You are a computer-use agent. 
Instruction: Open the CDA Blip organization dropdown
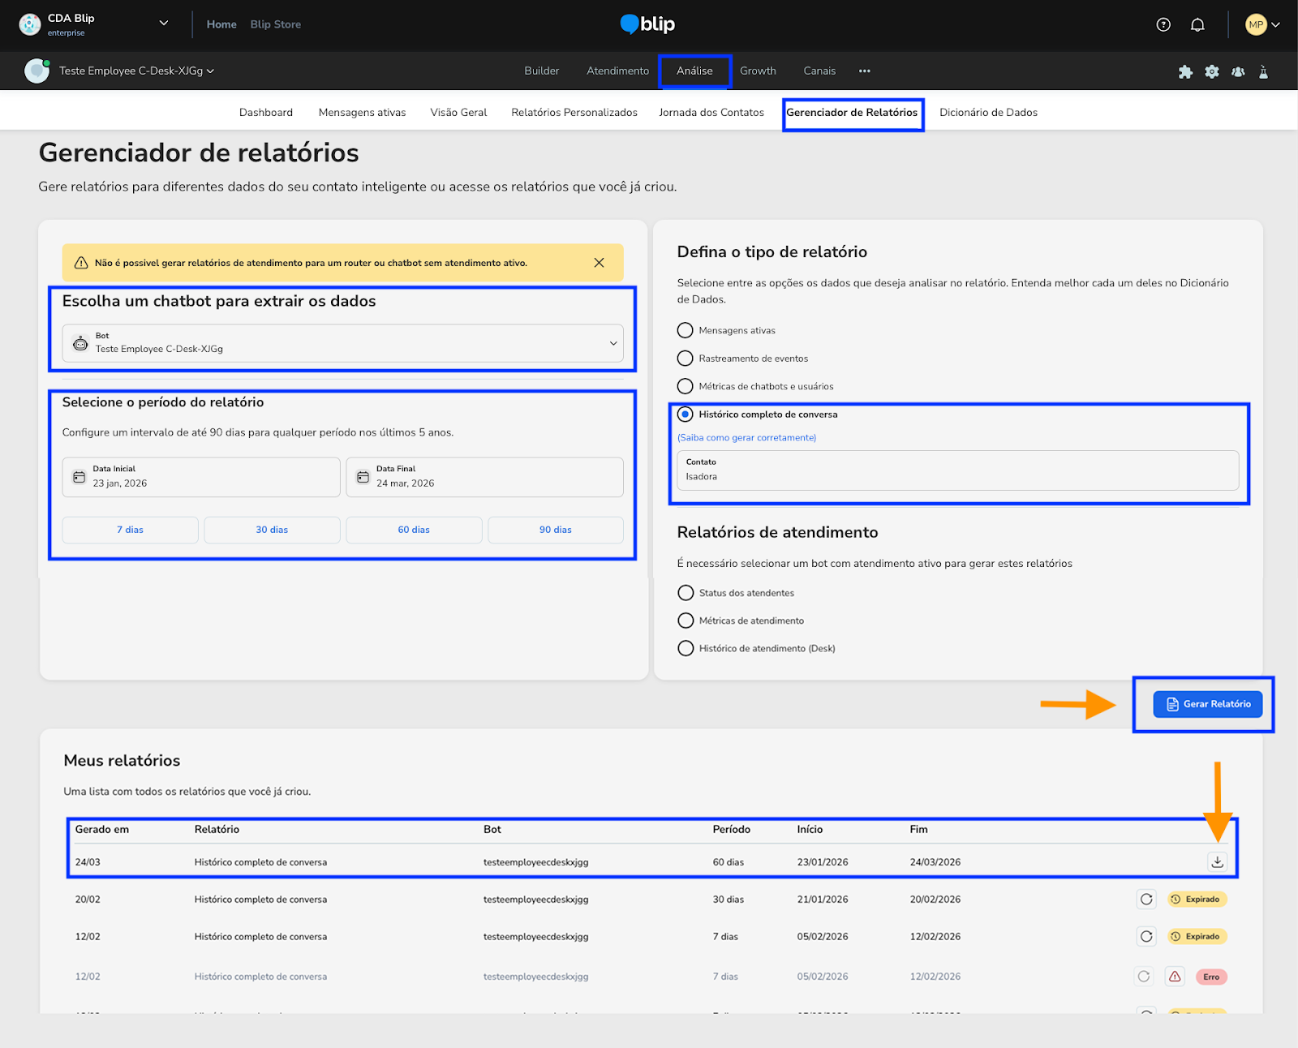point(163,24)
